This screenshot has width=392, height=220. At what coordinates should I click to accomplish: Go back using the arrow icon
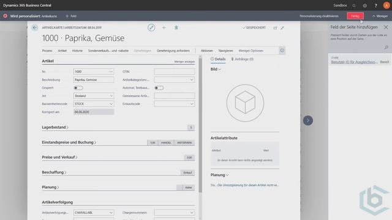point(35,28)
